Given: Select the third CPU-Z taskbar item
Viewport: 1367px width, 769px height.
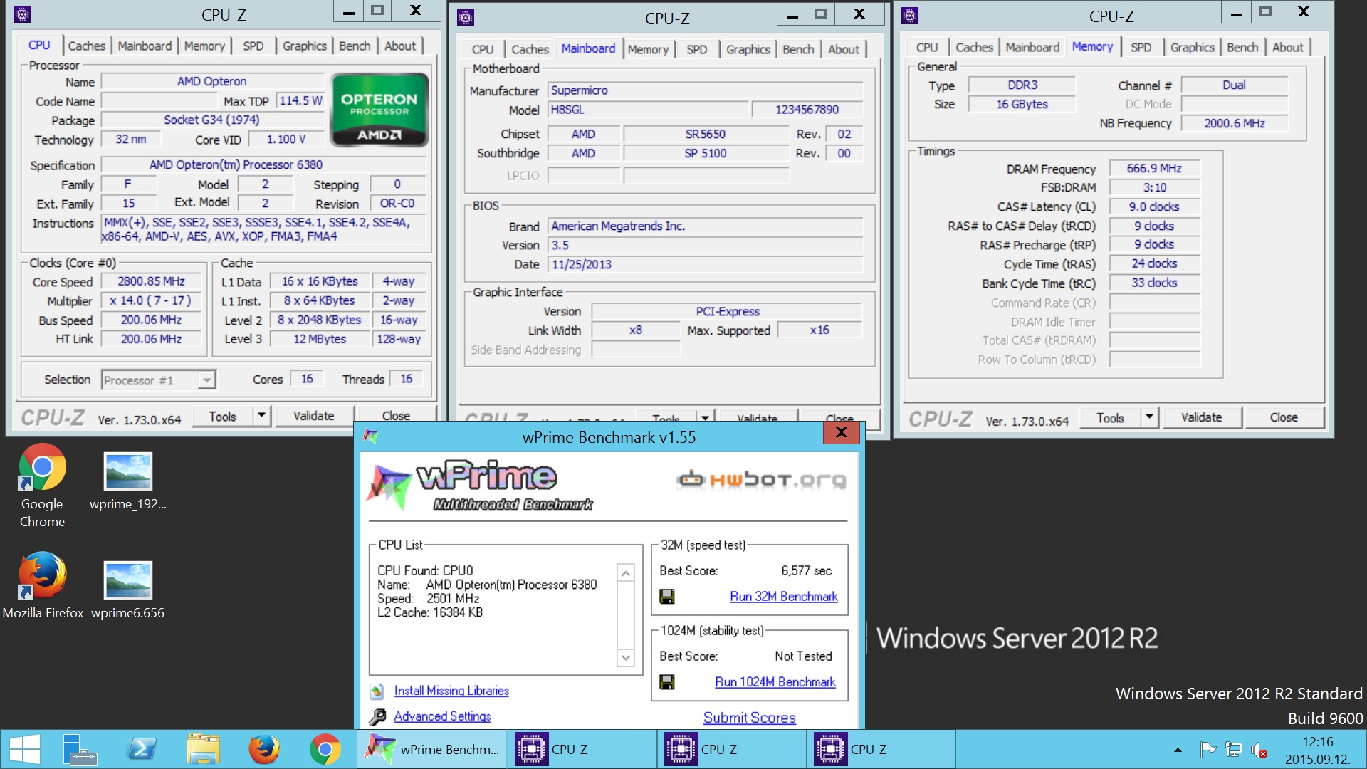Looking at the screenshot, I should (x=880, y=749).
